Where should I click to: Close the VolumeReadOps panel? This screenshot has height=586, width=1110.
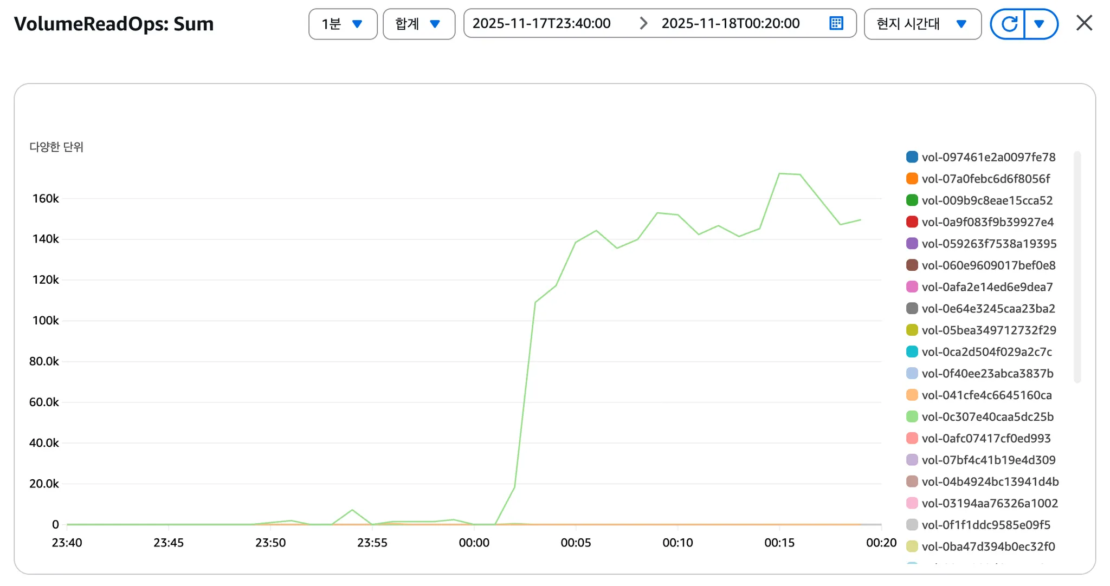1084,23
